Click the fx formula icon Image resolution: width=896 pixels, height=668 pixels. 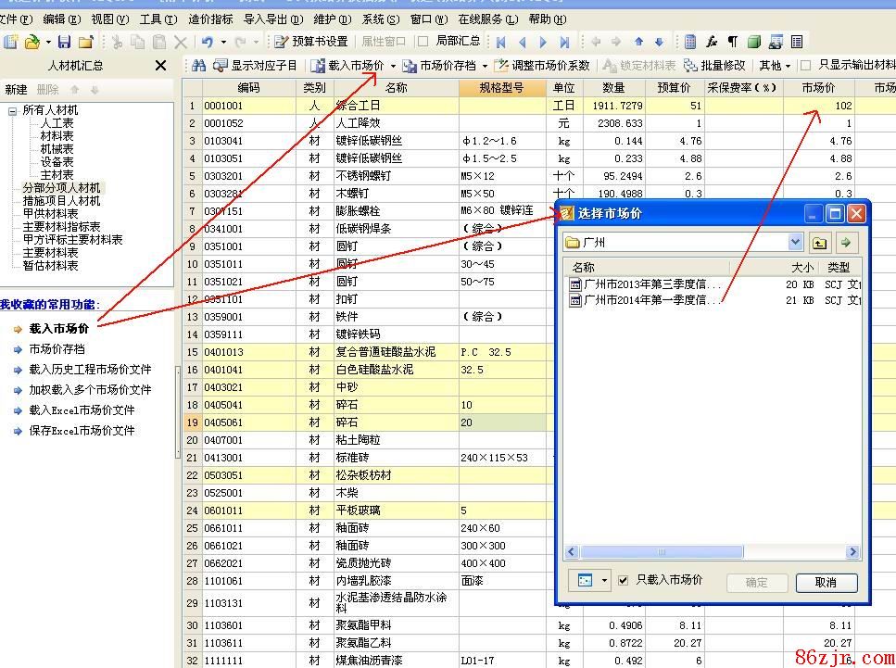pyautogui.click(x=712, y=42)
